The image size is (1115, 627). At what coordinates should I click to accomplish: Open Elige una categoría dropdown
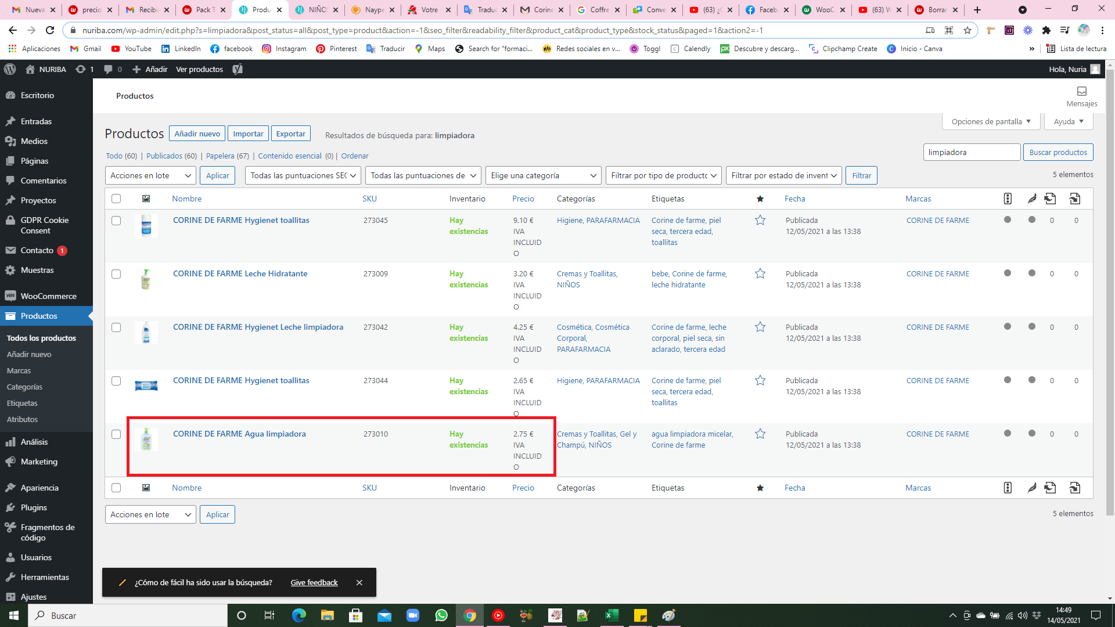coord(543,175)
